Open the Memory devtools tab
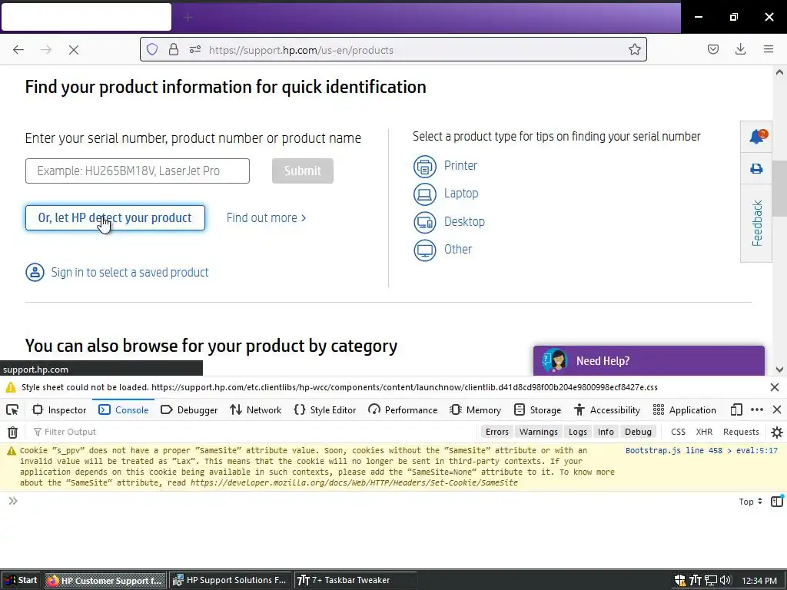787x590 pixels. (x=475, y=410)
